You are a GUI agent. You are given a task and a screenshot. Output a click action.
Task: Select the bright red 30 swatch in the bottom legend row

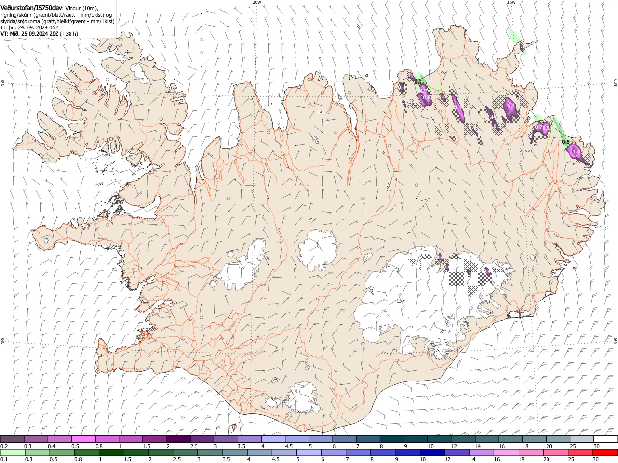605,453
